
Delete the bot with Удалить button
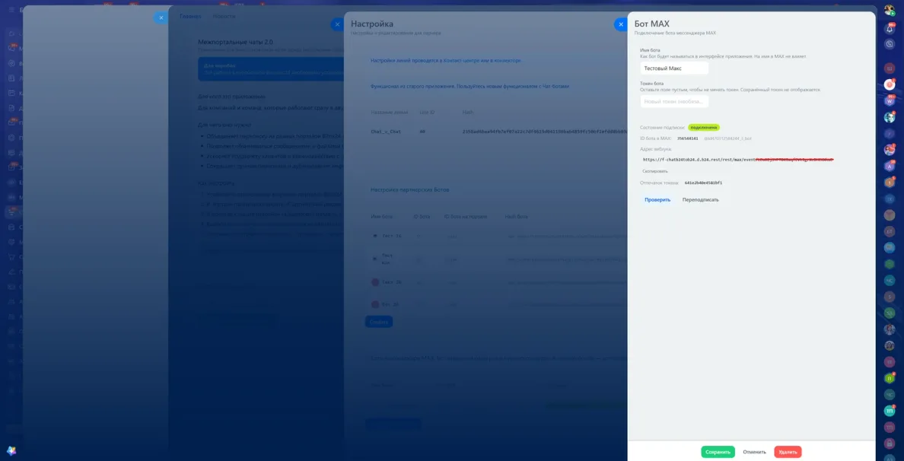788,453
